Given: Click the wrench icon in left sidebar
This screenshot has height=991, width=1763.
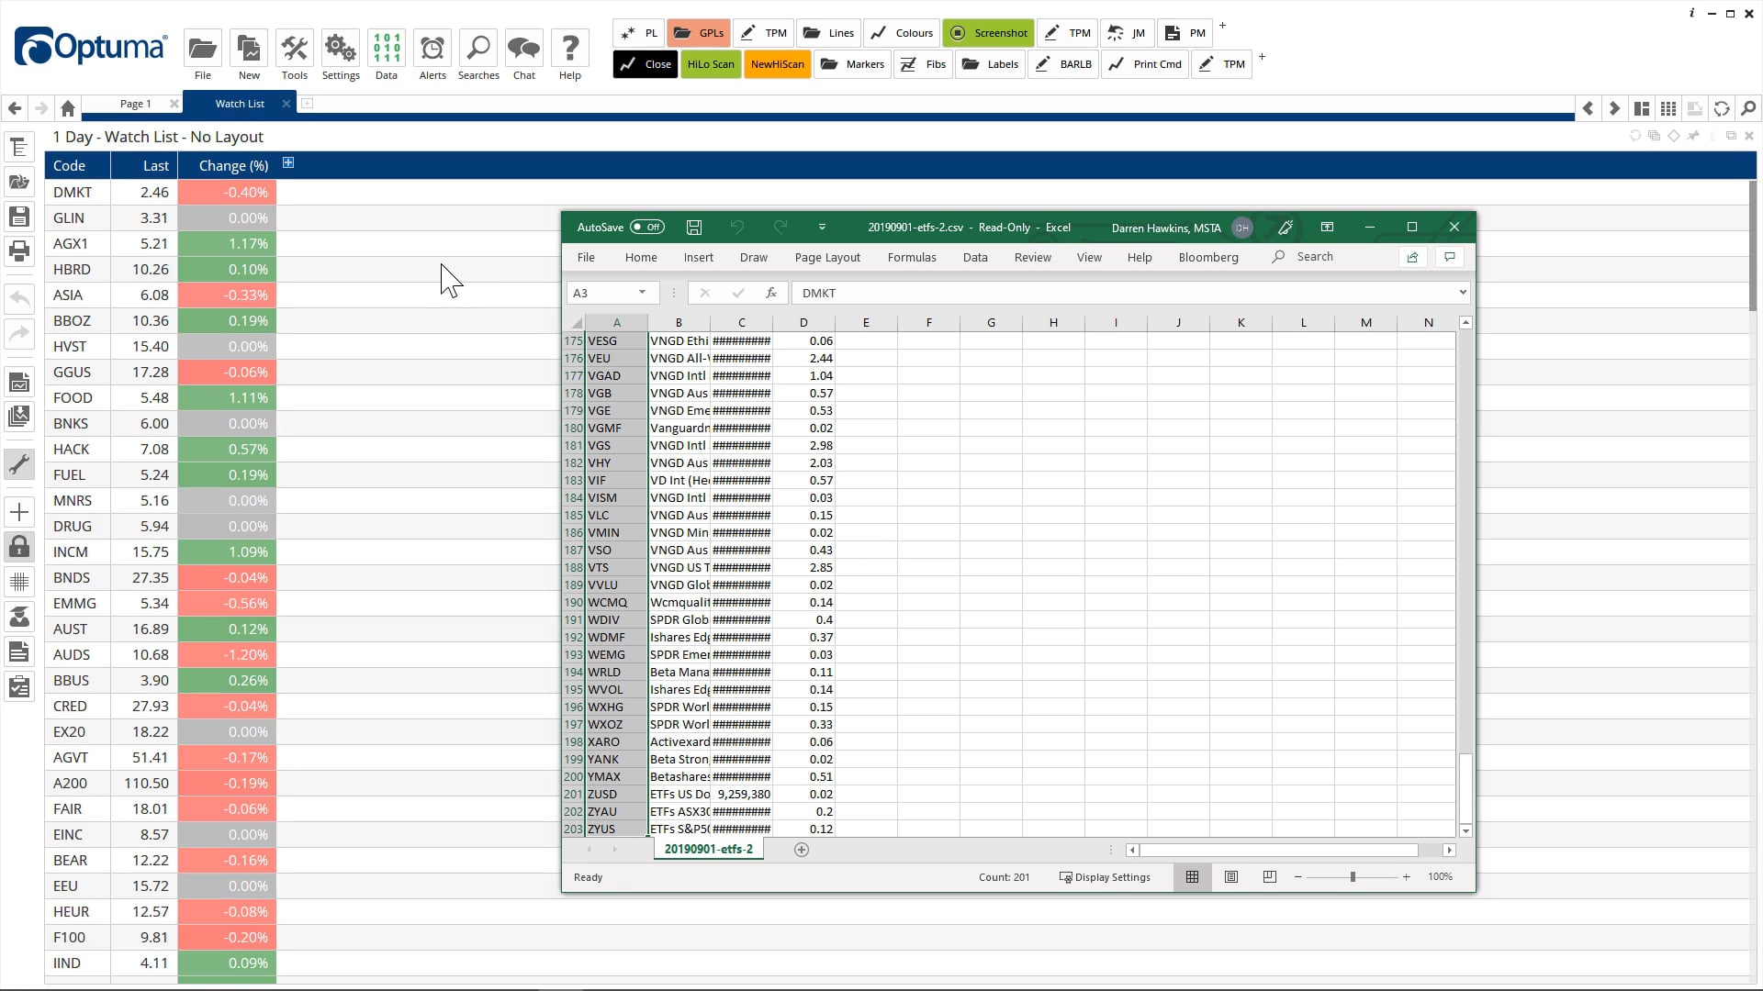Looking at the screenshot, I should pos(19,464).
